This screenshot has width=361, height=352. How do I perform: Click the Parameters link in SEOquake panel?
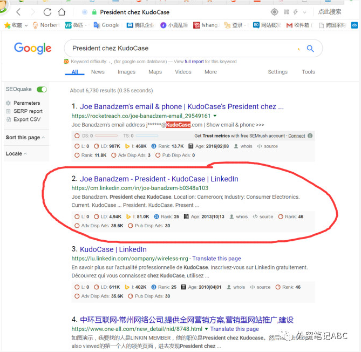[x=26, y=103]
